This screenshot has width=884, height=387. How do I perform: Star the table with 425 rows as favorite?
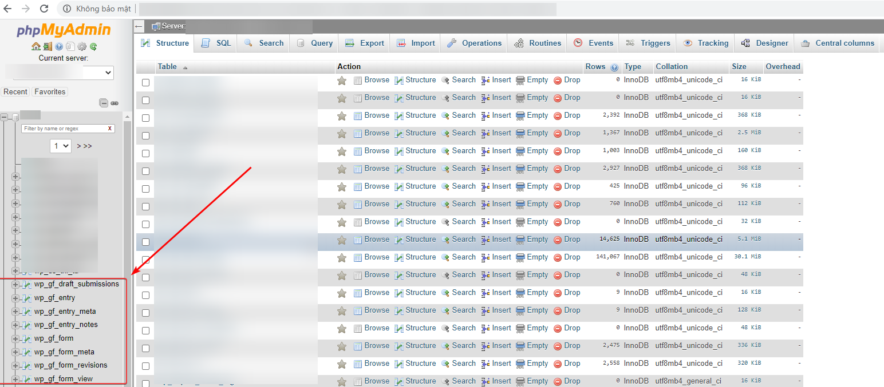tap(342, 187)
